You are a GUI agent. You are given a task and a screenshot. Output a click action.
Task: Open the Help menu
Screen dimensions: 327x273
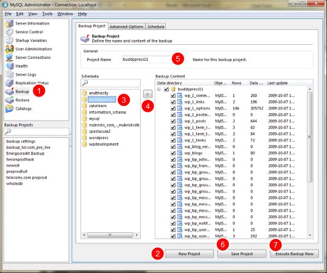[x=82, y=14]
